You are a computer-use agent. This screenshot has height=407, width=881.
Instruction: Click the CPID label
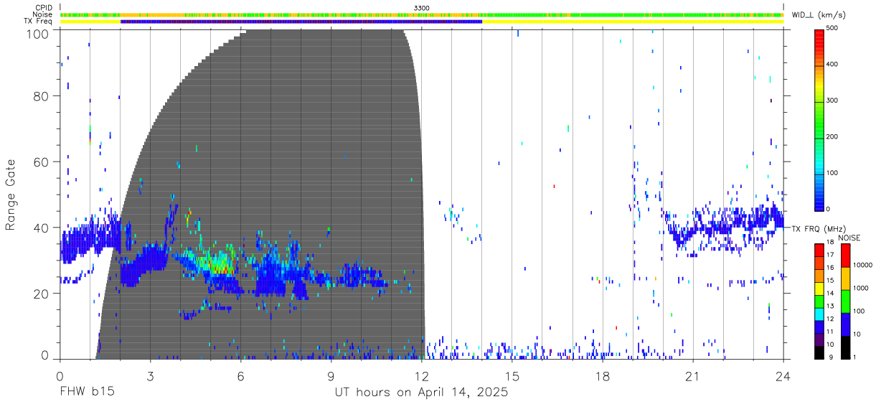pyautogui.click(x=45, y=8)
